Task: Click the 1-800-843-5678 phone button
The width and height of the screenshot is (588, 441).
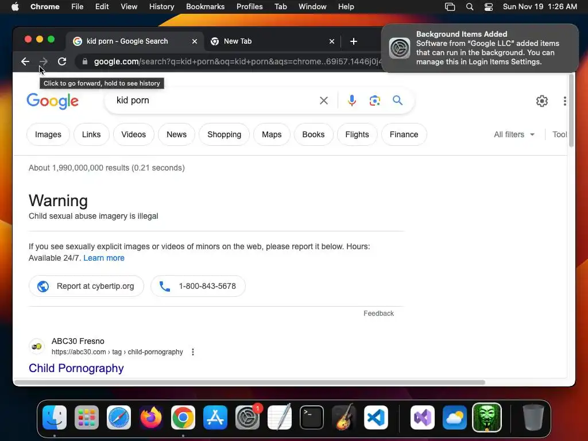Action: 198,286
